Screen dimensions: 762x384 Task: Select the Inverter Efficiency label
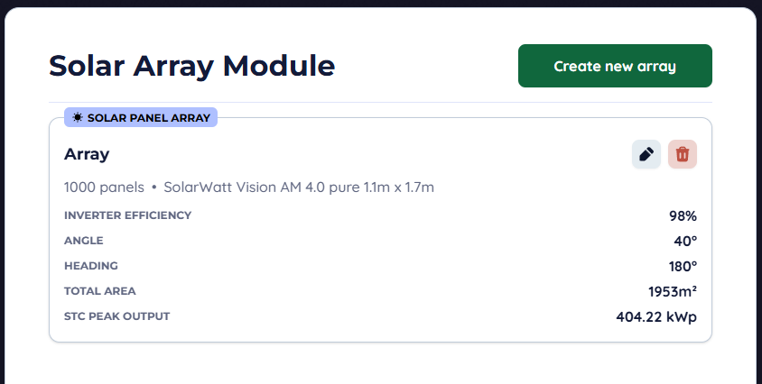click(x=127, y=215)
